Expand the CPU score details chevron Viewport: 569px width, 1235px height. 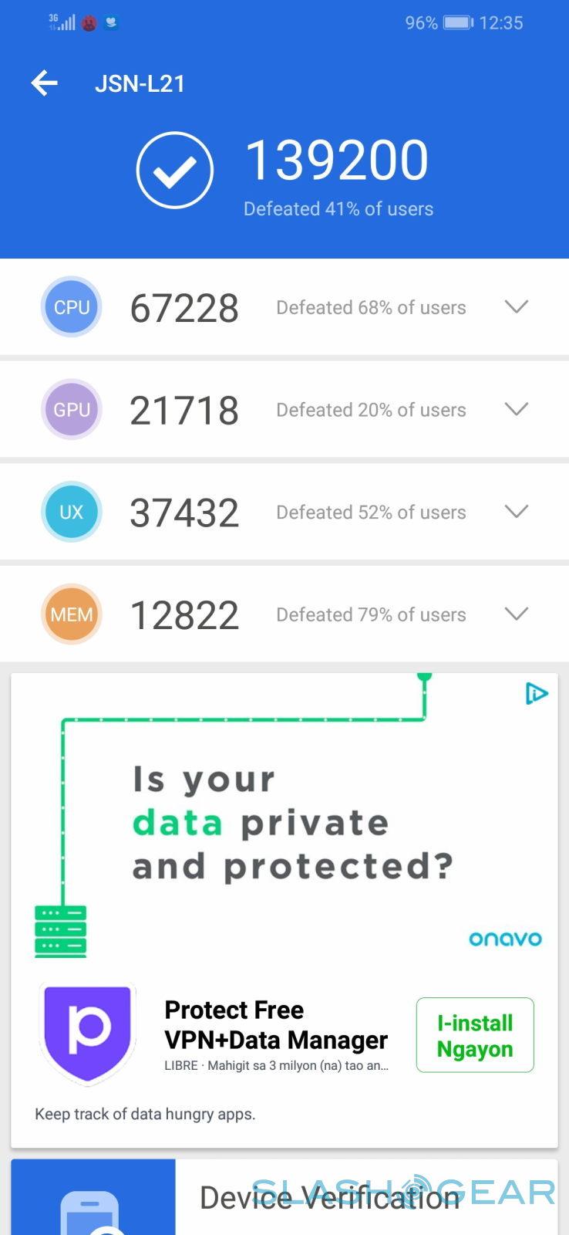[x=516, y=307]
